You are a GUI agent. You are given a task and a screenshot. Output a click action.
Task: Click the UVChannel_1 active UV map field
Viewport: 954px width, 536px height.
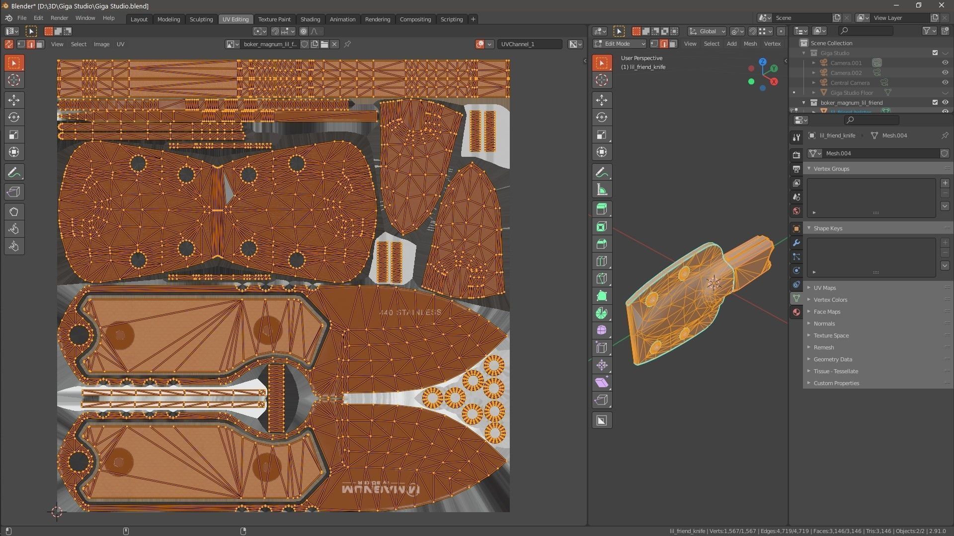click(x=530, y=44)
